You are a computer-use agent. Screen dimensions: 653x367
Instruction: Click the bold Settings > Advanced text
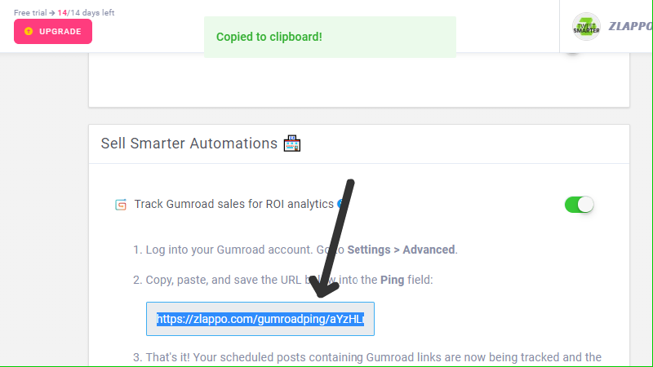point(401,250)
